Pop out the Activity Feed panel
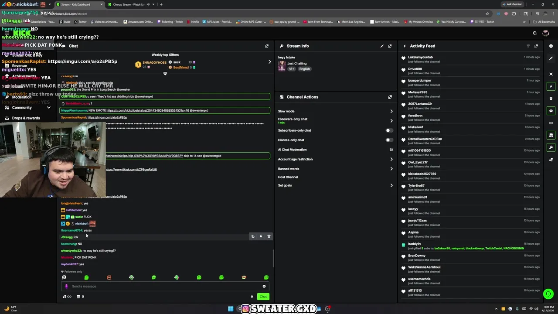The height and width of the screenshot is (314, 558). pyautogui.click(x=536, y=46)
